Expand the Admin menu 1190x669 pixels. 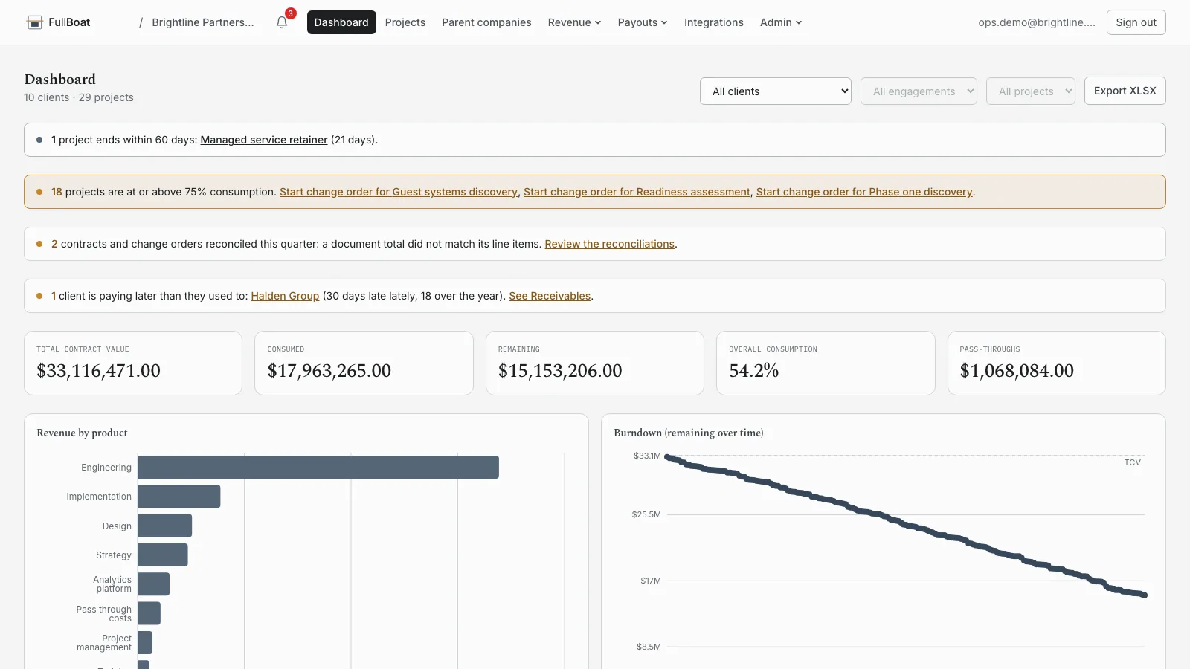[x=781, y=22]
